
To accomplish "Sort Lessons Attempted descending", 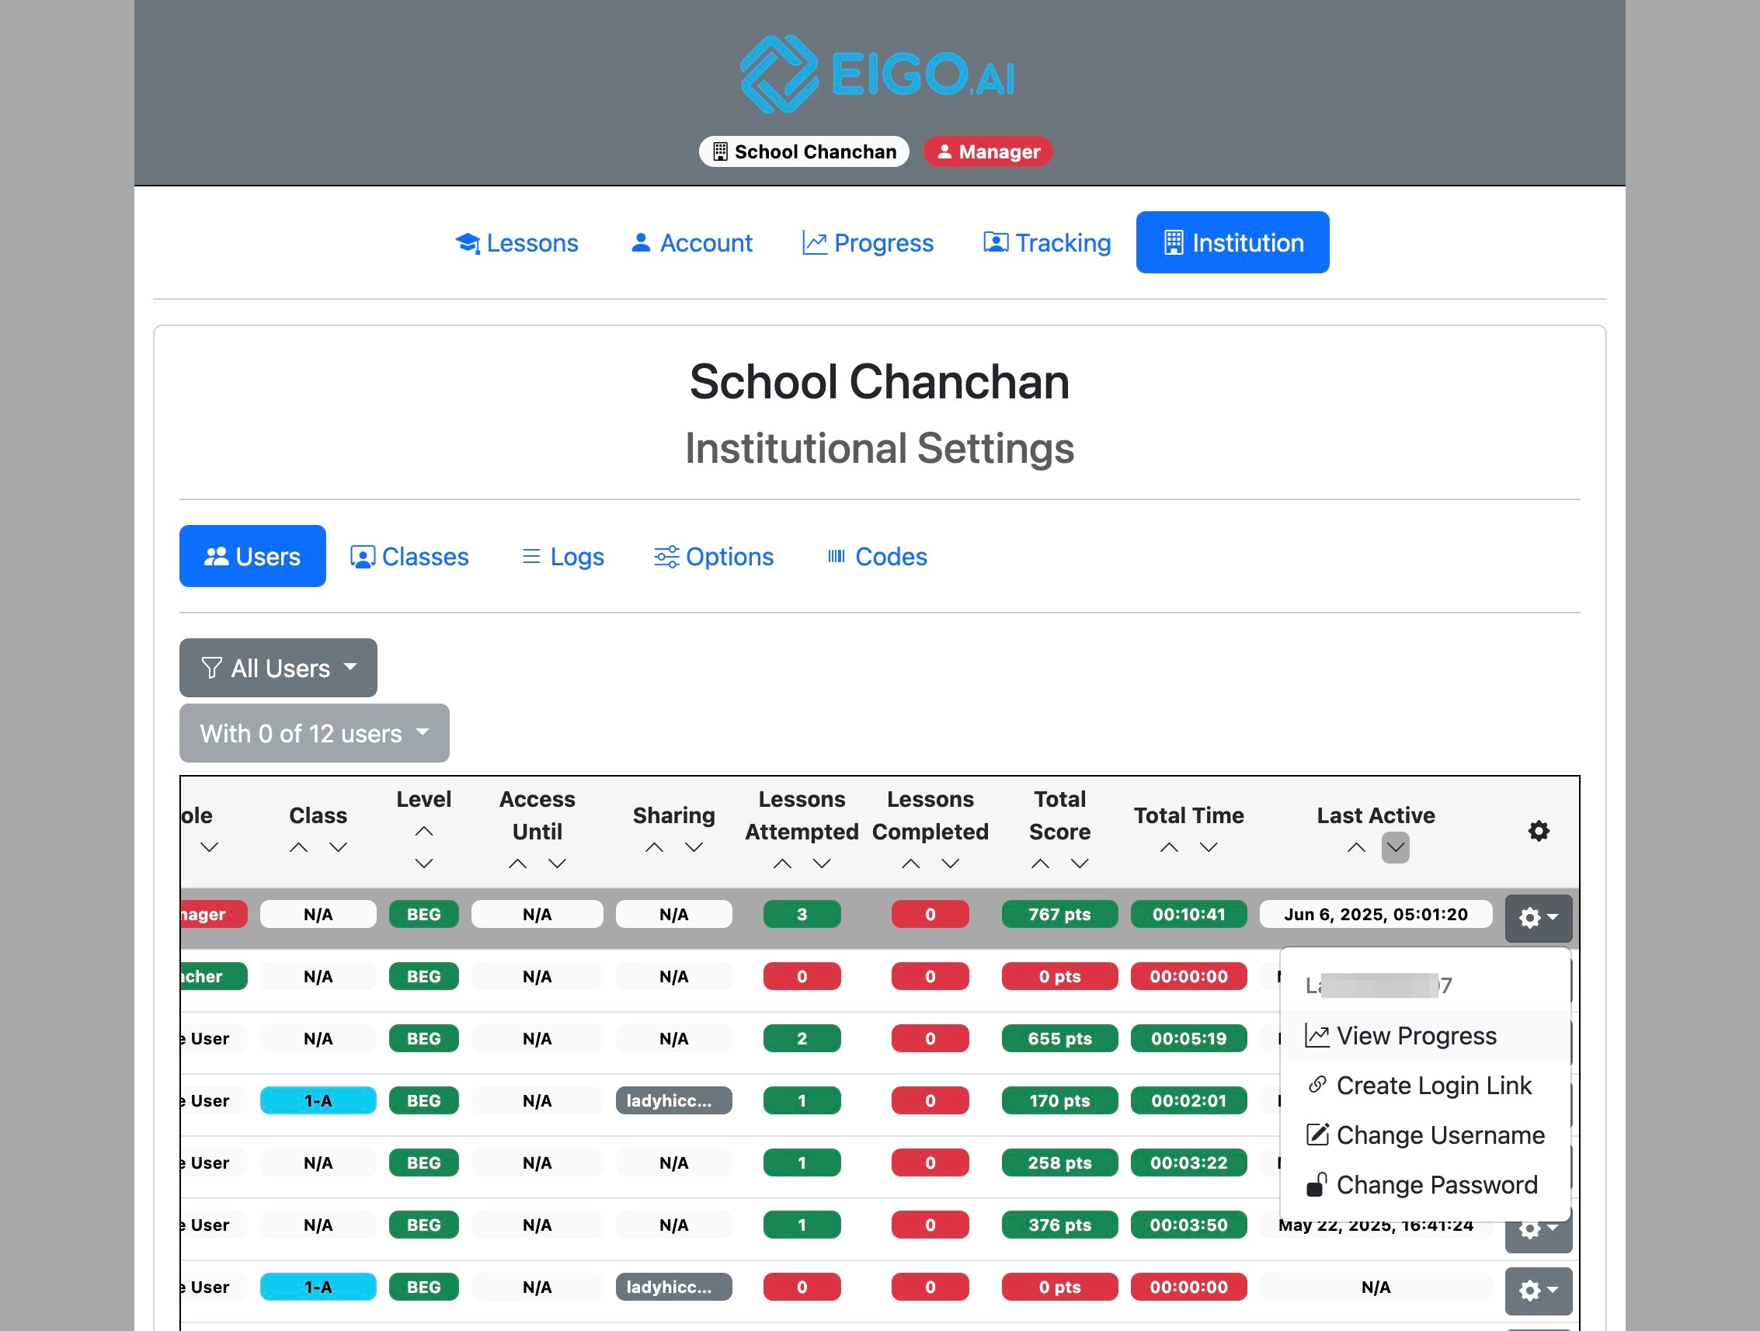I will pos(822,864).
